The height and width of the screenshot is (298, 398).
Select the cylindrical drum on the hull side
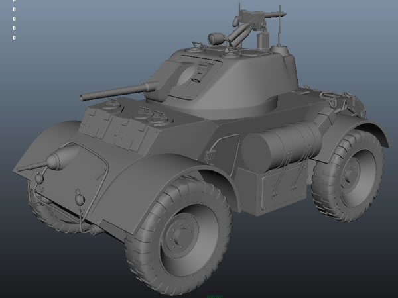(281, 146)
